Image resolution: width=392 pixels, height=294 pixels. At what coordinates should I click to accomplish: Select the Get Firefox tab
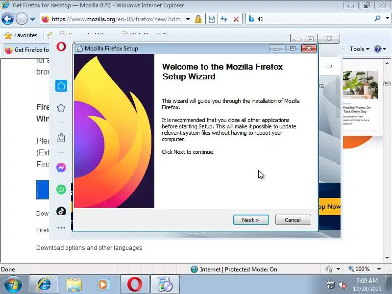27,50
